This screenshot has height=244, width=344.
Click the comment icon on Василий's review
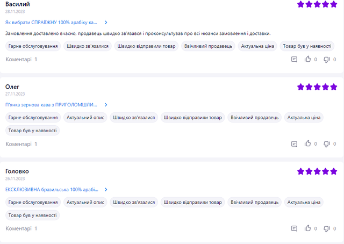click(294, 60)
